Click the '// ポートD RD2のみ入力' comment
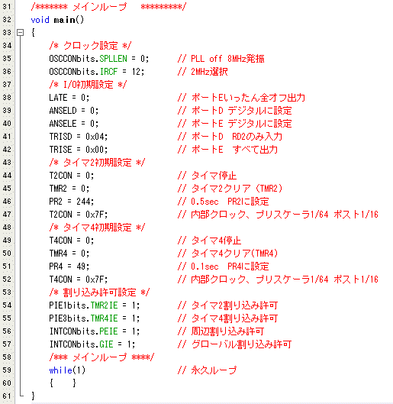 point(230,137)
